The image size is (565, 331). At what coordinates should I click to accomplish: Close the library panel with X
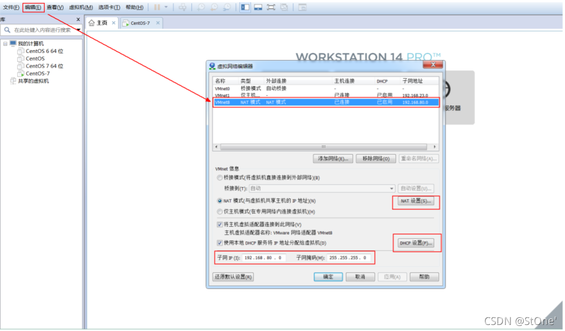[78, 19]
